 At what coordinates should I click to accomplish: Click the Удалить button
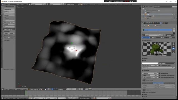9,24
